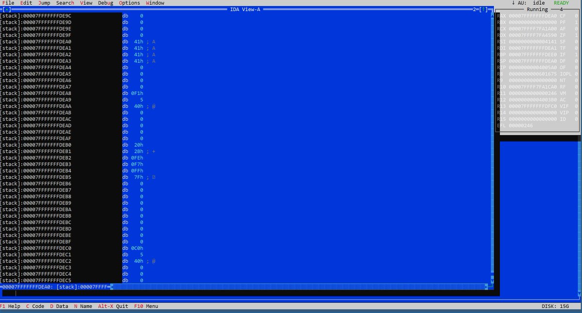Open the Jump menu
This screenshot has height=313, width=582.
44,3
